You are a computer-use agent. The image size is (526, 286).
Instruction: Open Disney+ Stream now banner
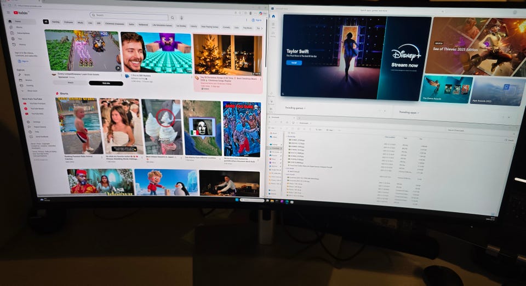pos(404,59)
